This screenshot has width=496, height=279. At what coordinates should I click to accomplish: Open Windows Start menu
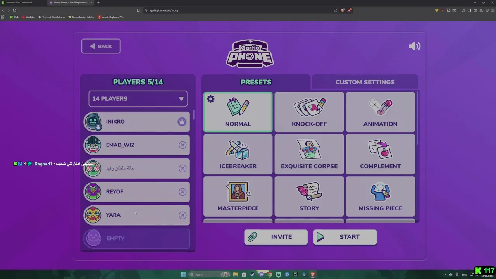pos(183,274)
